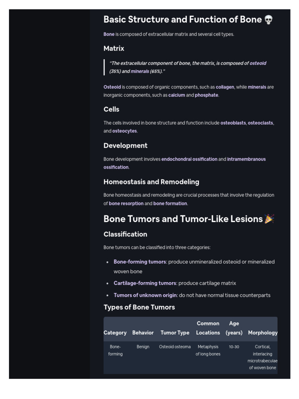
Task: Select the "Bone-forming tumors" bullet link
Action: [140, 262]
